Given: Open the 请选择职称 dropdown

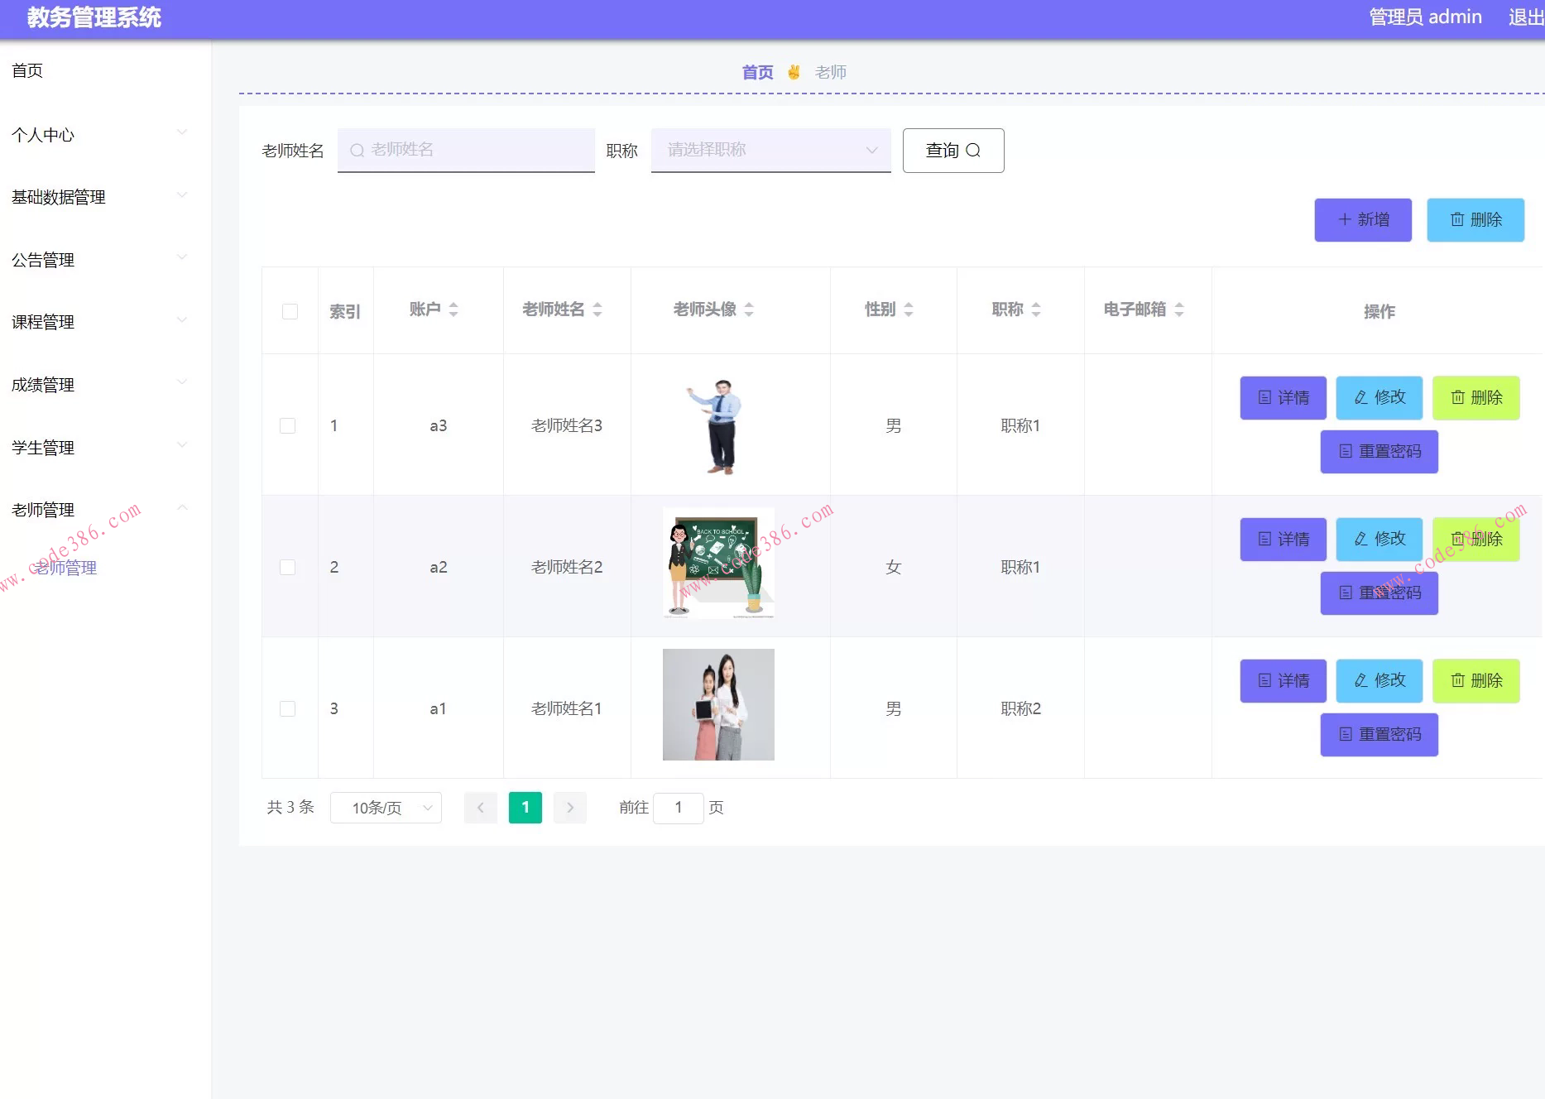Looking at the screenshot, I should [770, 150].
